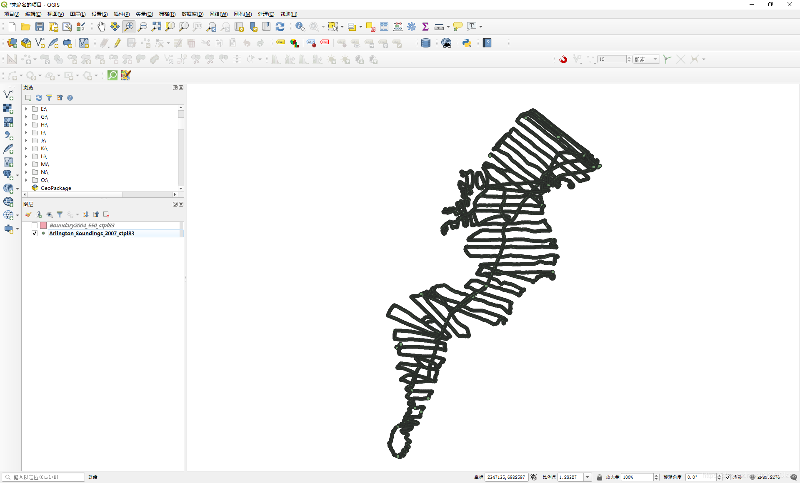Toggle the scale lock icon
Image resolution: width=800 pixels, height=483 pixels.
click(x=599, y=477)
